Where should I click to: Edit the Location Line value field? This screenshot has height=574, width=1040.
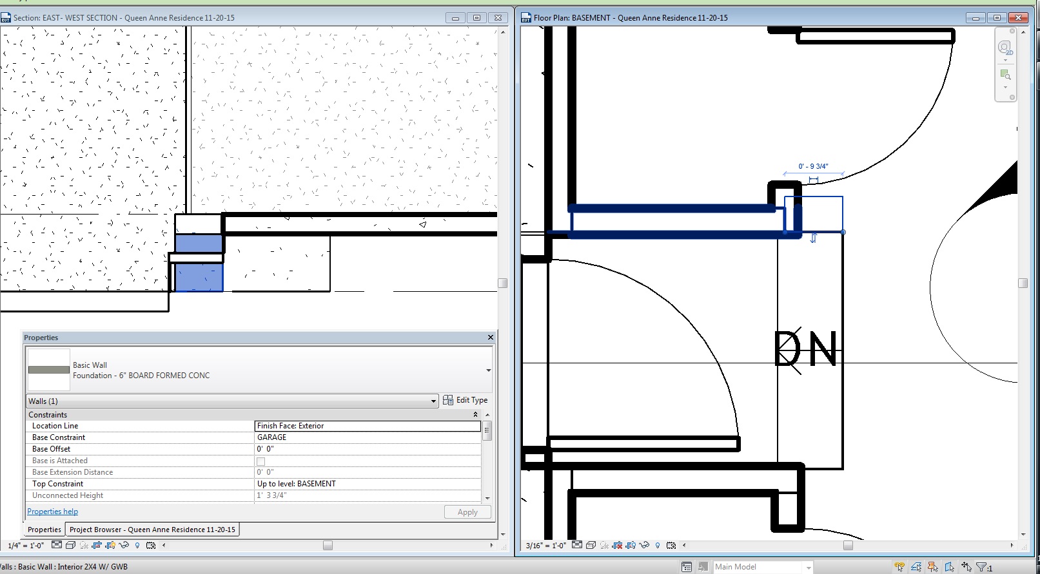368,426
